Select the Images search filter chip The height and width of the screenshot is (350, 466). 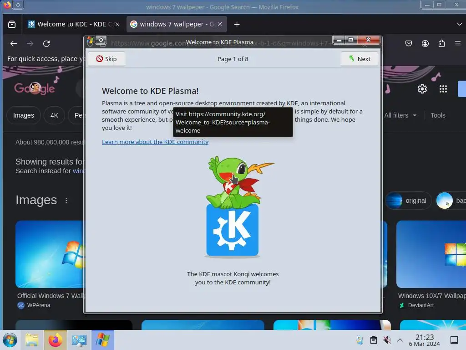click(24, 115)
